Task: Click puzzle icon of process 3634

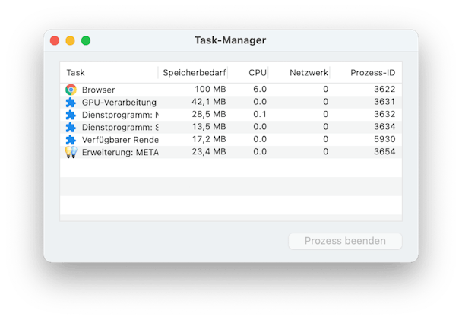Action: tap(71, 127)
